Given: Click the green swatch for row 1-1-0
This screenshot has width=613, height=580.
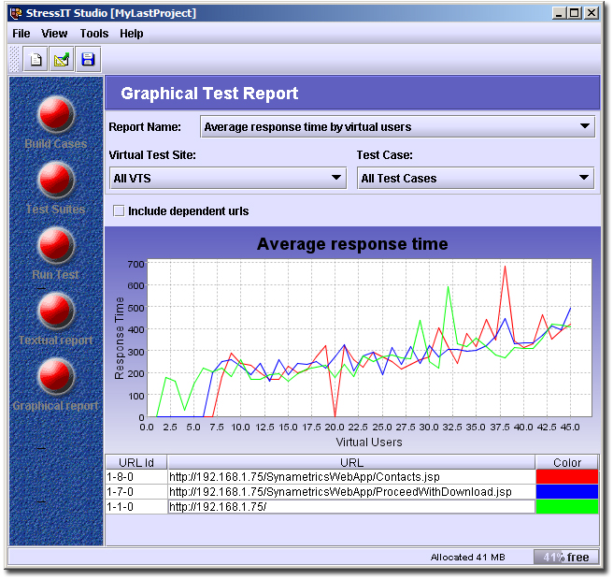Looking at the screenshot, I should 567,507.
